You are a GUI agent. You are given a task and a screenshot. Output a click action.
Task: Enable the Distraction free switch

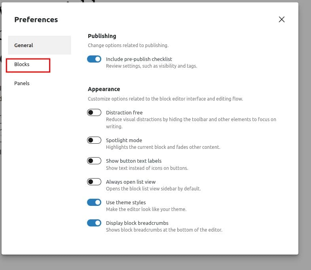pyautogui.click(x=94, y=112)
